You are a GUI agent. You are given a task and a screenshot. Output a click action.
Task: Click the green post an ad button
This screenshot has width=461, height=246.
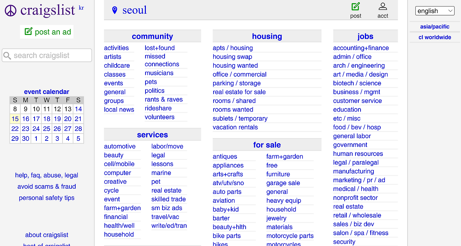(47, 32)
